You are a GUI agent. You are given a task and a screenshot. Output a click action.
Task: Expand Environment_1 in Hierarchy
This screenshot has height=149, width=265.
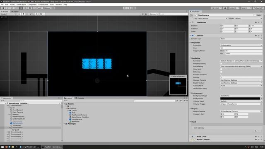click(x=7, y=132)
